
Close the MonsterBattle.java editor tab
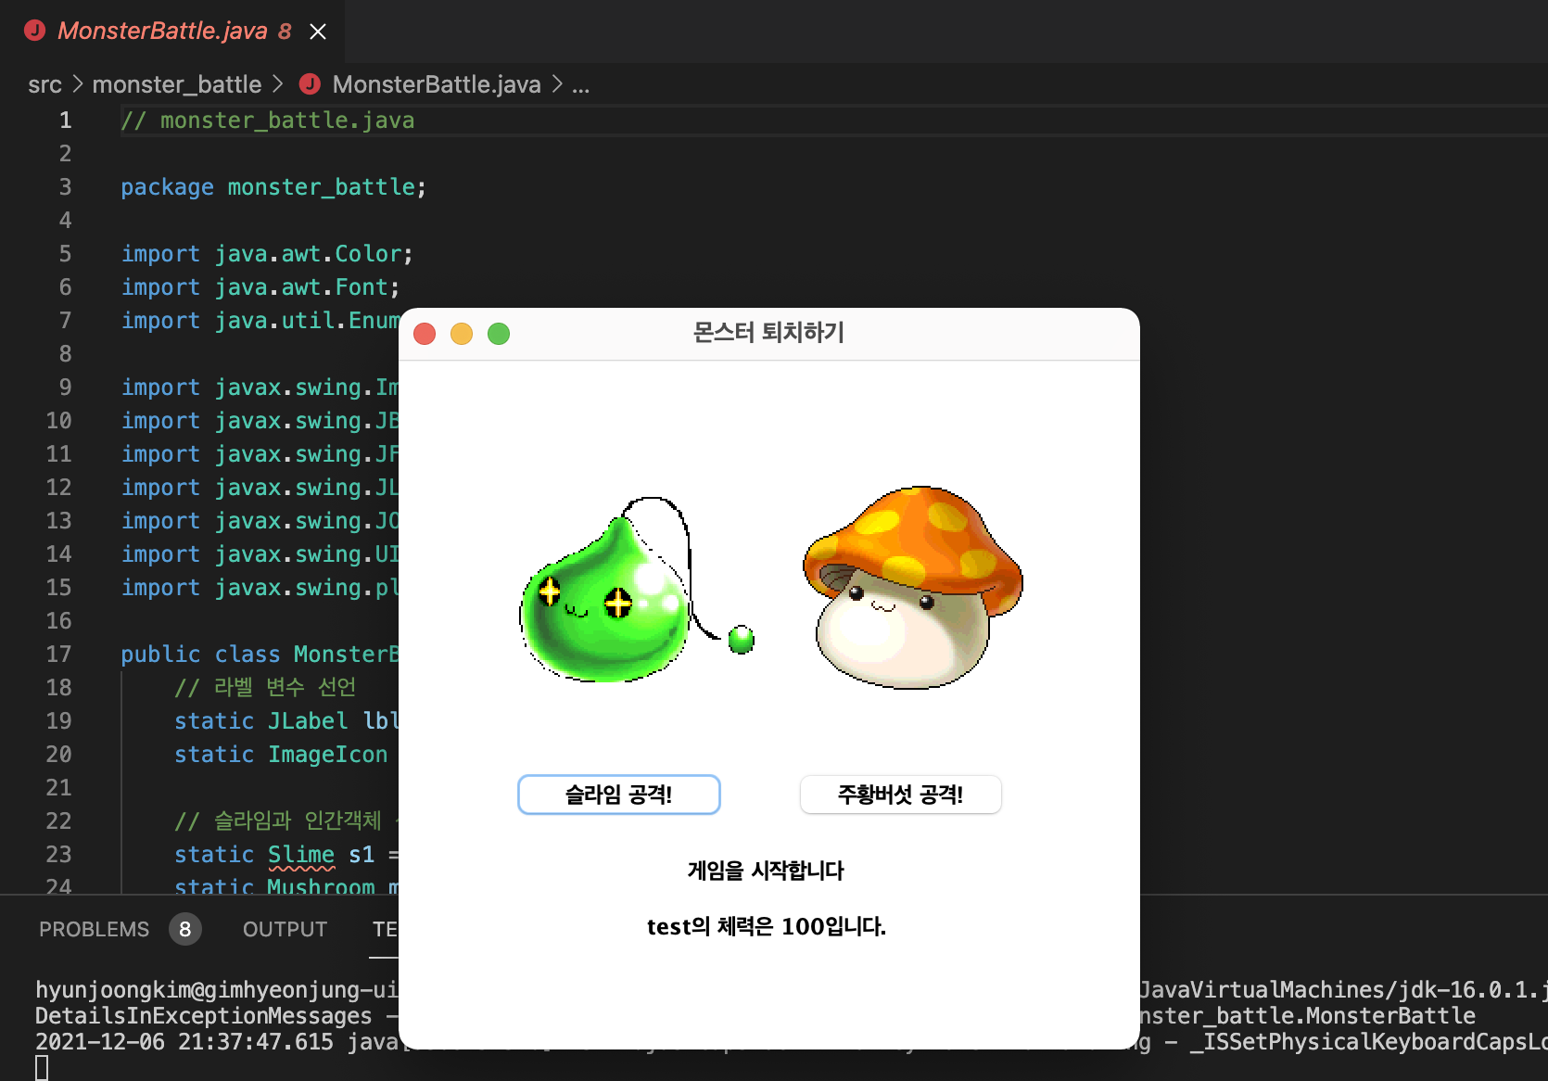coord(318,32)
